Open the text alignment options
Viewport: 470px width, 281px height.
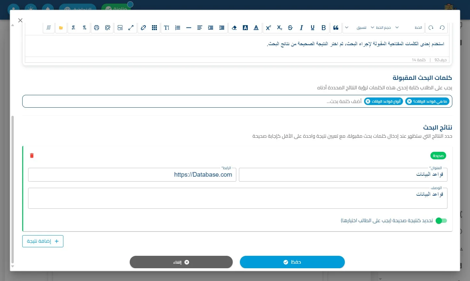(x=200, y=28)
